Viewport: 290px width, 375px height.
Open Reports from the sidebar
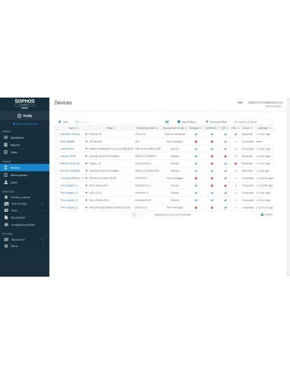15,145
